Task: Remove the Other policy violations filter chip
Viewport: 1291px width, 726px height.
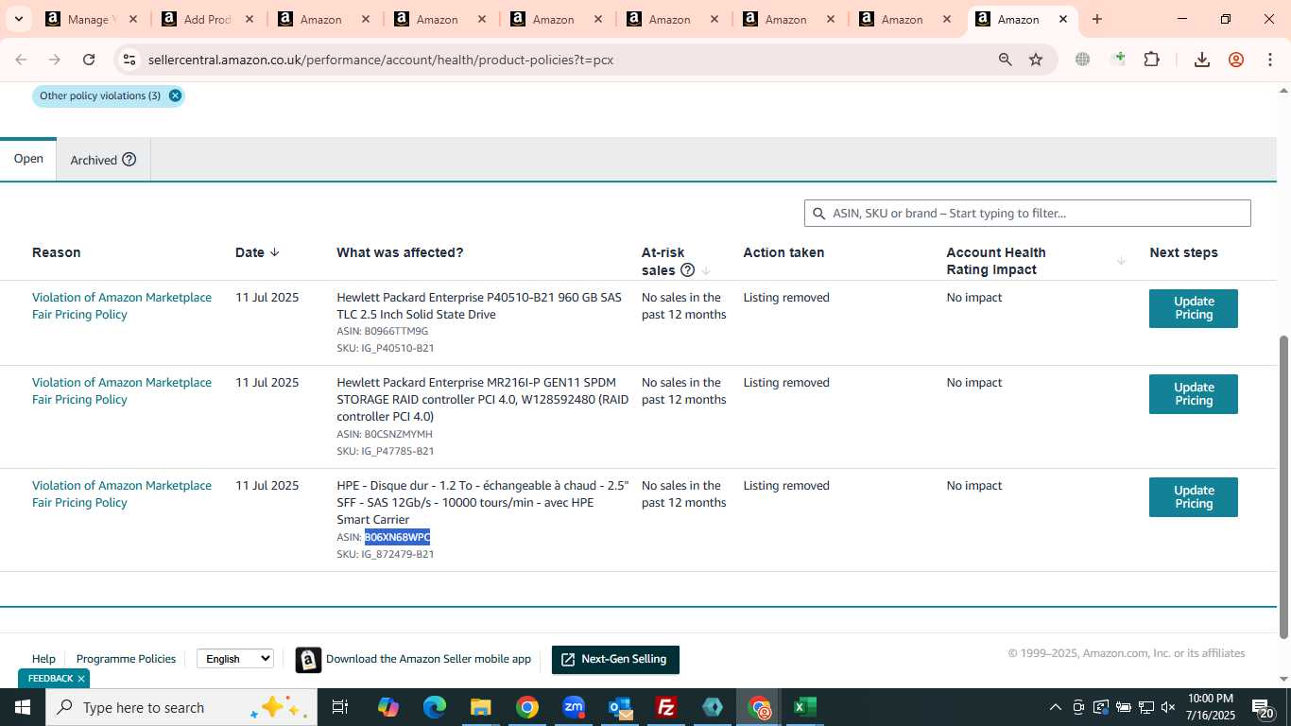Action: (175, 95)
